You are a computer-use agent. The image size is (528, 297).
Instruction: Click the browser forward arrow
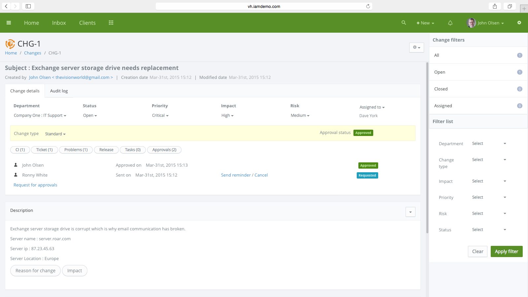coord(15,6)
